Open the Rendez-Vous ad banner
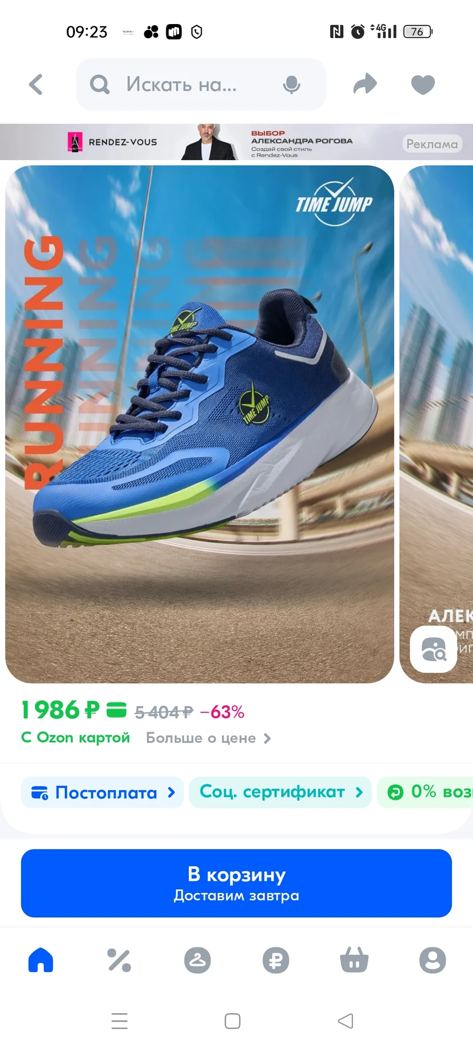473x1050 pixels. (236, 142)
